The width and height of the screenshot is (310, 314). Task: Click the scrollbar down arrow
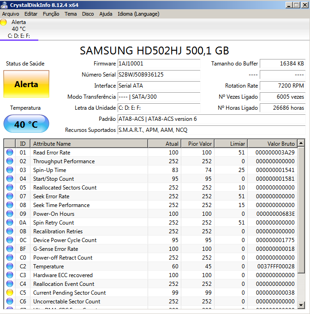pos(301,305)
